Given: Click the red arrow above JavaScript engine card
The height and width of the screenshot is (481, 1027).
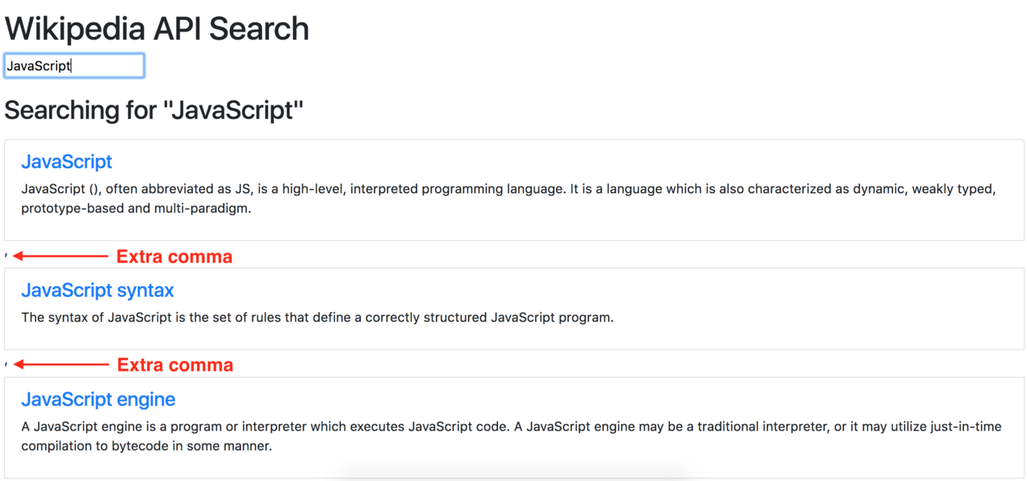Looking at the screenshot, I should [61, 364].
